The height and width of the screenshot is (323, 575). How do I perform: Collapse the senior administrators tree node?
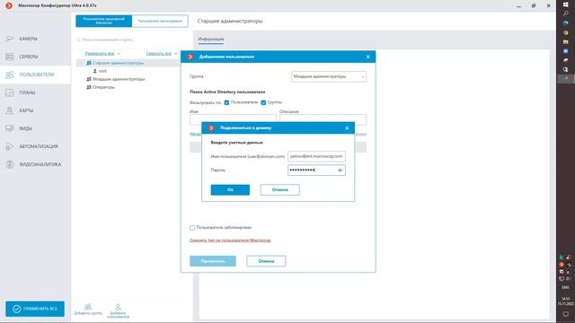pos(81,63)
